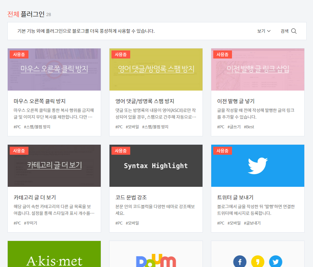This screenshot has height=267, width=313.
Task: Open 카테고리 글 더 보기 dark thumbnail
Action: [x=54, y=166]
